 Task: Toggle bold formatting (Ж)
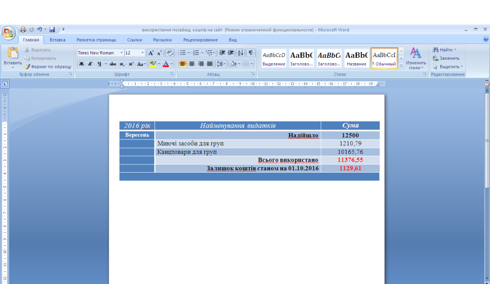(81, 64)
